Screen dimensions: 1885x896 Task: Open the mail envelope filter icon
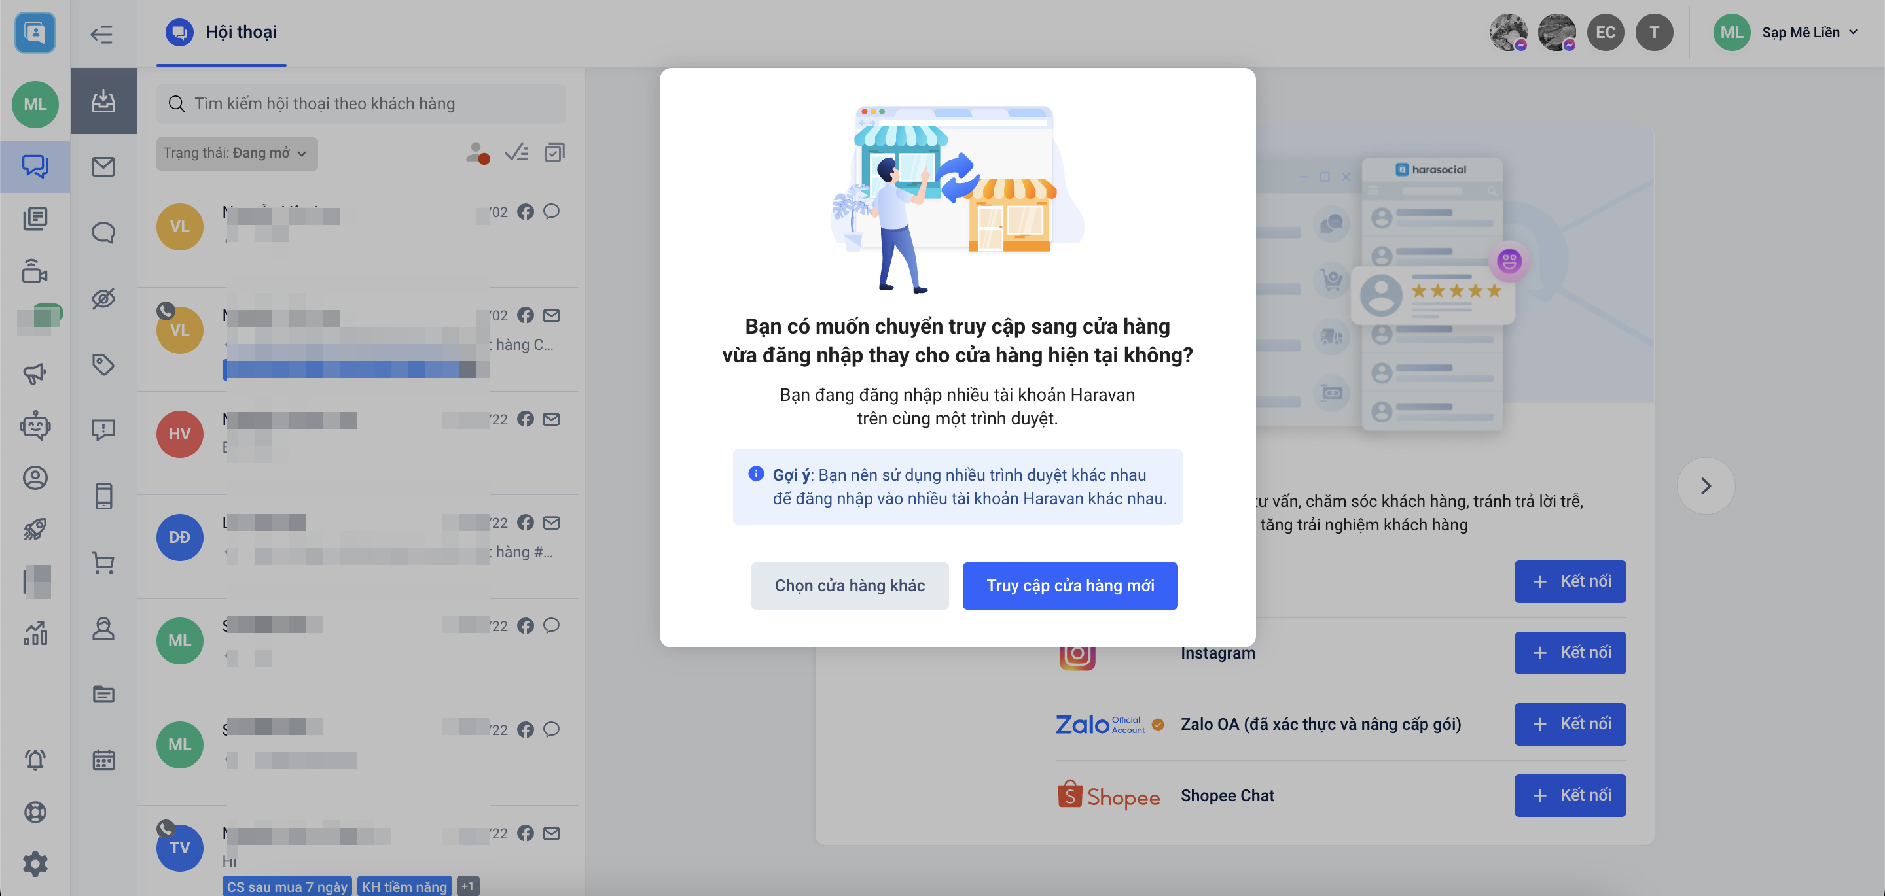103,167
